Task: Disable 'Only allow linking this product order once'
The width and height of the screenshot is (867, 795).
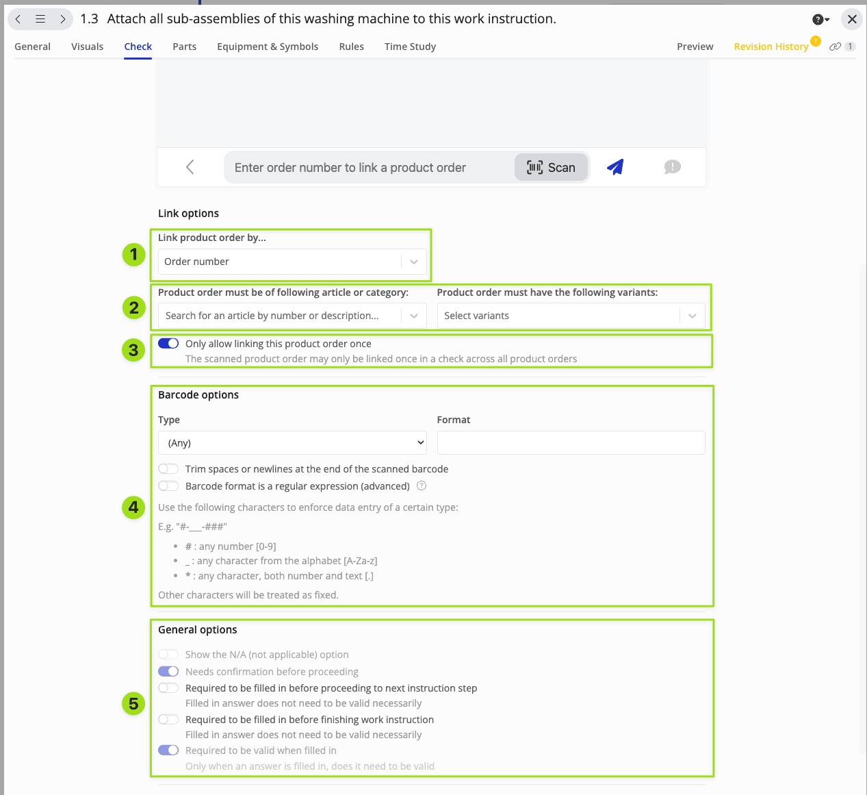Action: coord(168,343)
